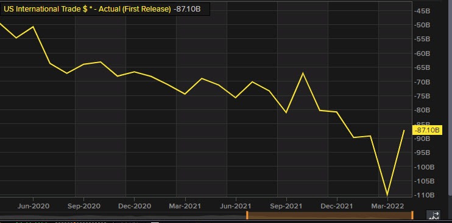This screenshot has height=223, width=452.
Task: Click the -75B y-axis label
Action: [x=423, y=96]
